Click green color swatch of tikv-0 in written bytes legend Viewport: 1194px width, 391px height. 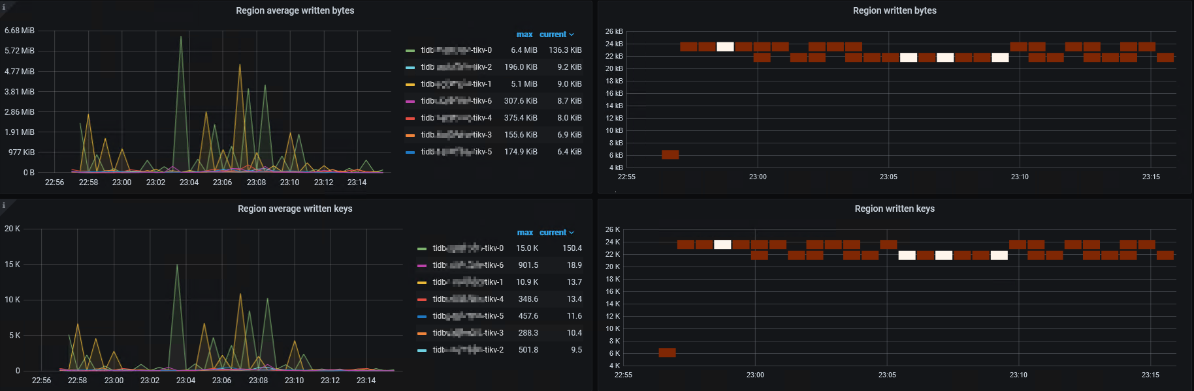(x=410, y=51)
